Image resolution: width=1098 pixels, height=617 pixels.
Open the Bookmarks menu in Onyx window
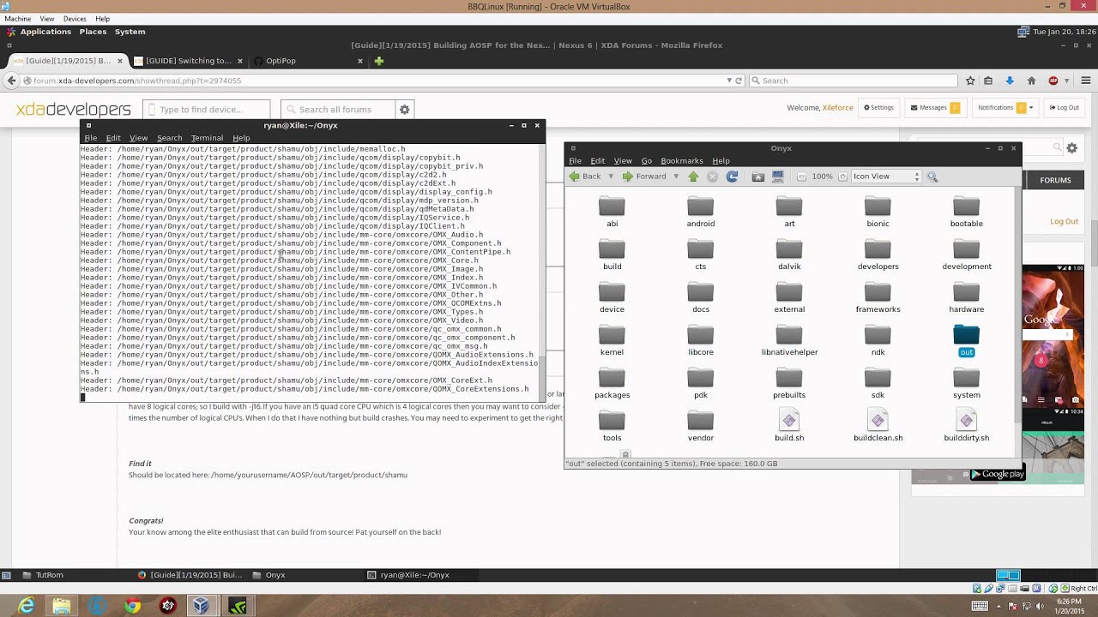point(682,161)
